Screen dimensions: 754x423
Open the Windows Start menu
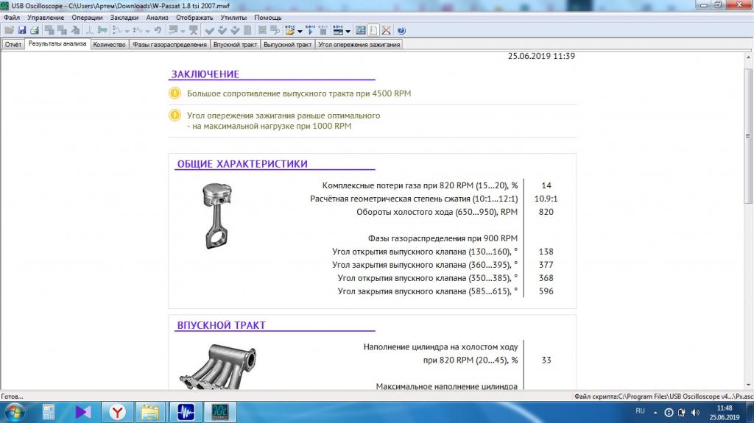14,413
